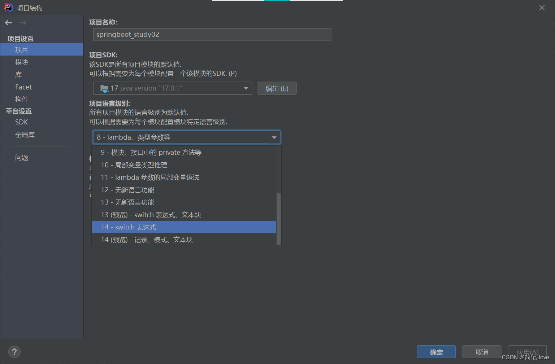Open the 库 section
The image size is (555, 364).
coord(18,74)
